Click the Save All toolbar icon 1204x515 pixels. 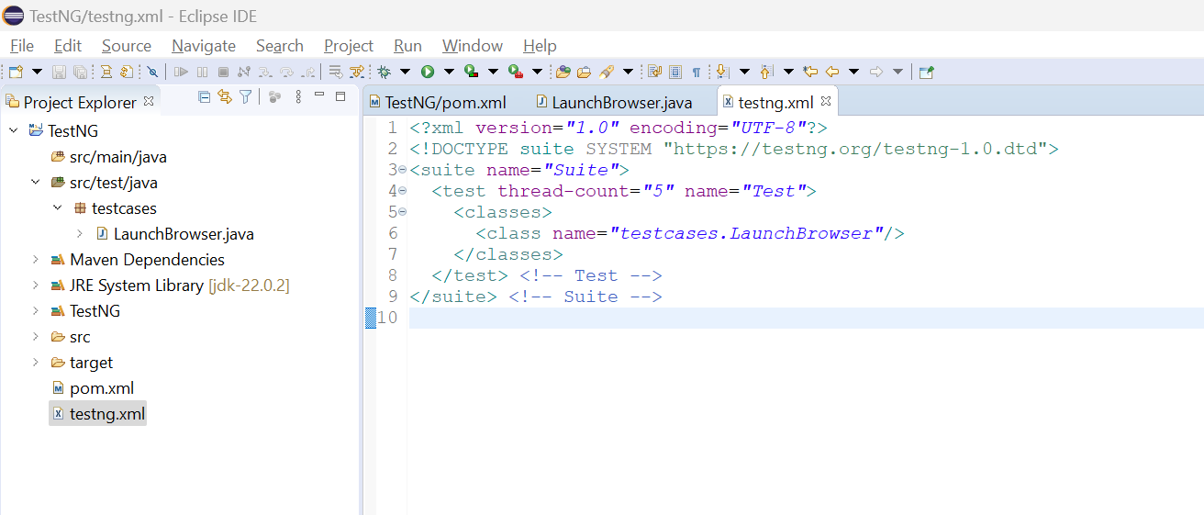pyautogui.click(x=80, y=72)
